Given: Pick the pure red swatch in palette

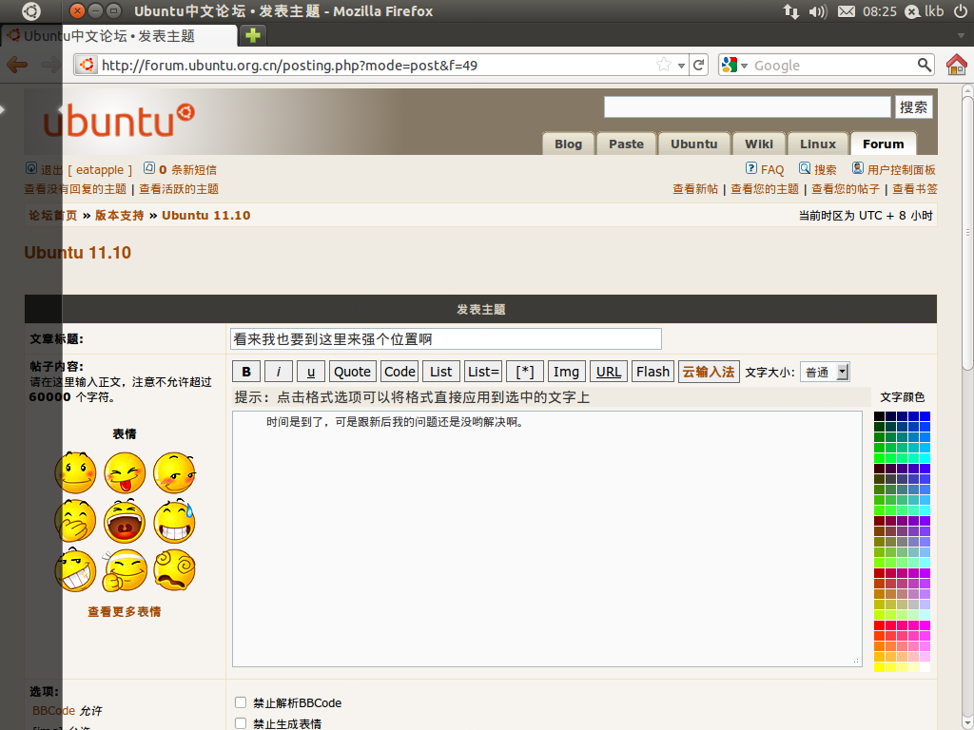Looking at the screenshot, I should 879,625.
